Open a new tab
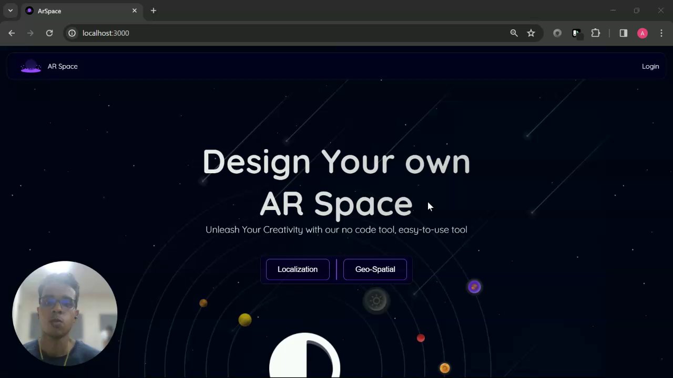673x378 pixels. pyautogui.click(x=154, y=10)
